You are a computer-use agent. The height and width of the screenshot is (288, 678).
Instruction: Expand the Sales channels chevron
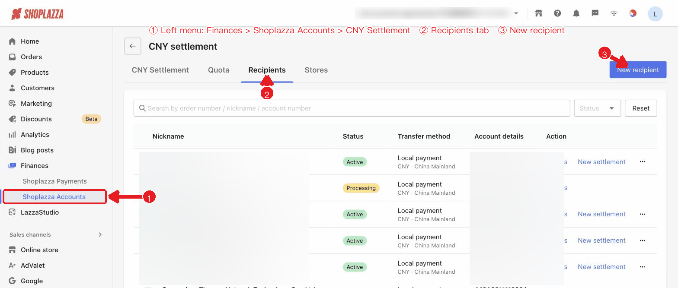pyautogui.click(x=100, y=234)
